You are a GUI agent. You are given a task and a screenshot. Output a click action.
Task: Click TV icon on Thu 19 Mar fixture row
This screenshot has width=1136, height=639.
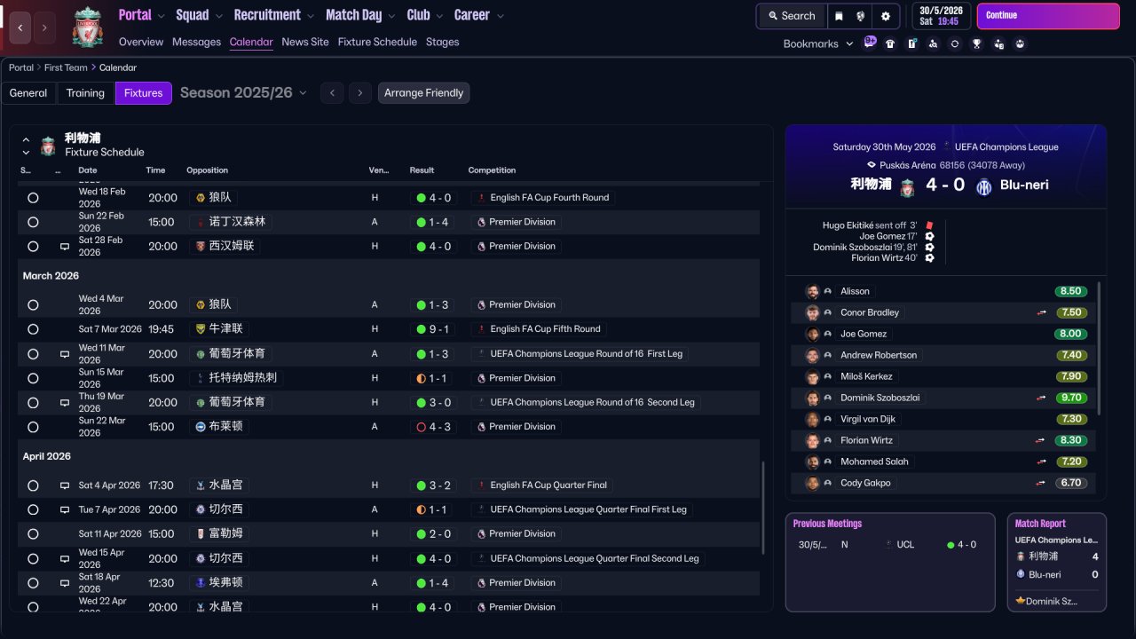tap(65, 403)
